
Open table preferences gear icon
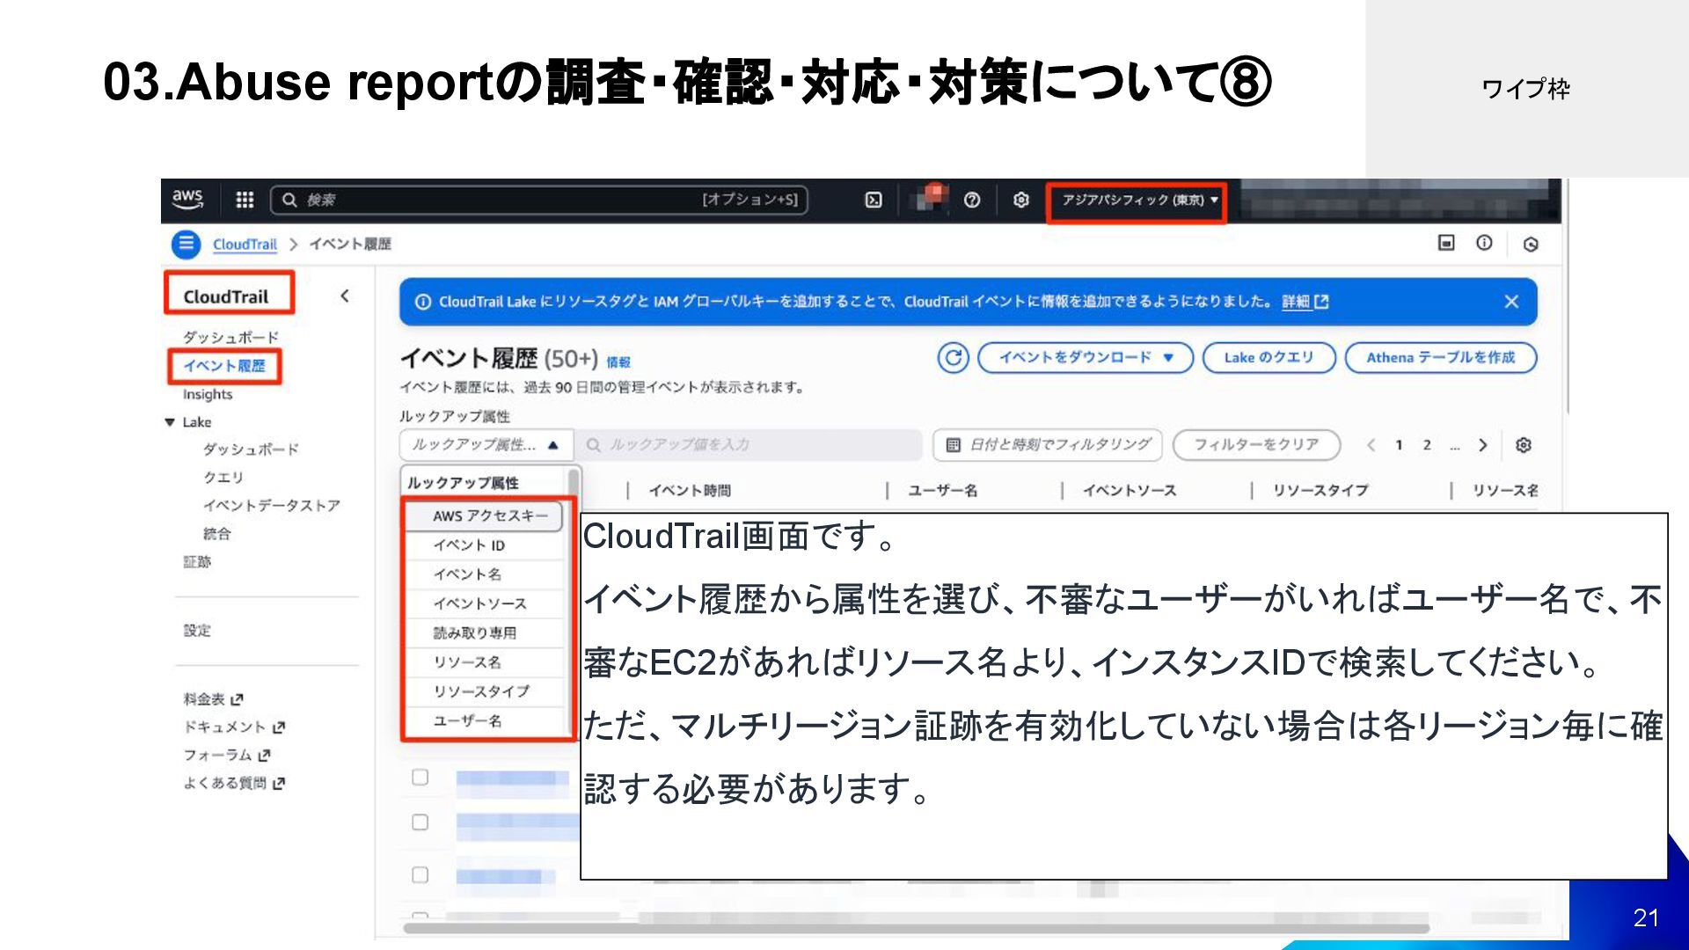coord(1524,445)
